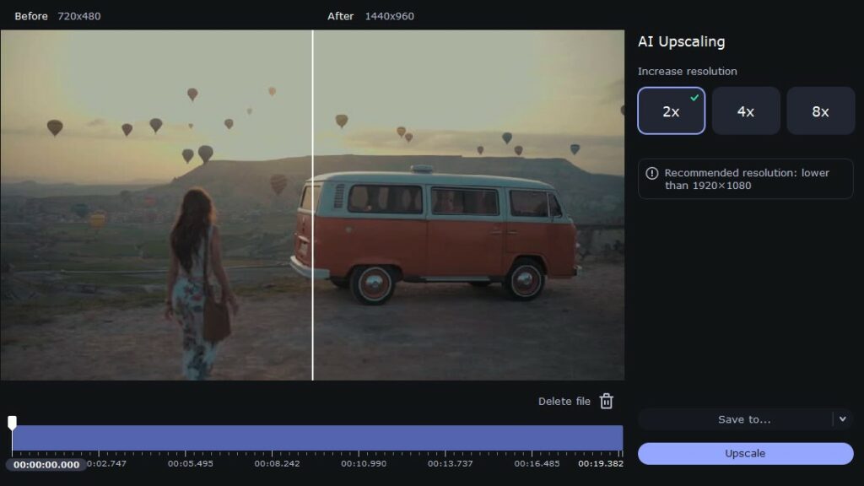This screenshot has width=864, height=486.
Task: Click the After 1440x960 label
Action: coord(370,16)
